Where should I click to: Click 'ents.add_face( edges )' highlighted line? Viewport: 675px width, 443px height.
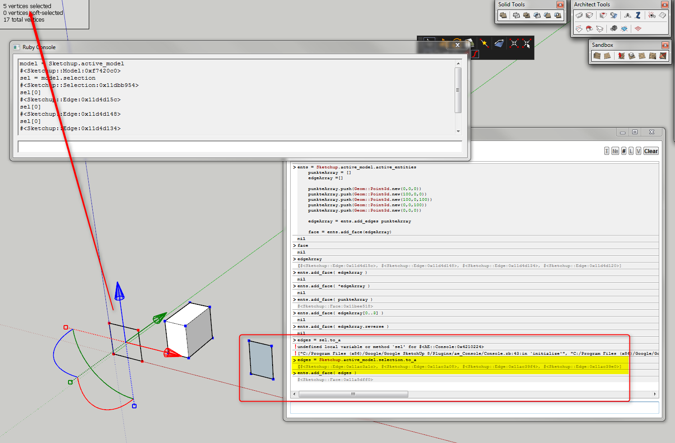[x=327, y=373]
